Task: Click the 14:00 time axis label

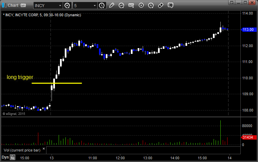Action: point(175,158)
